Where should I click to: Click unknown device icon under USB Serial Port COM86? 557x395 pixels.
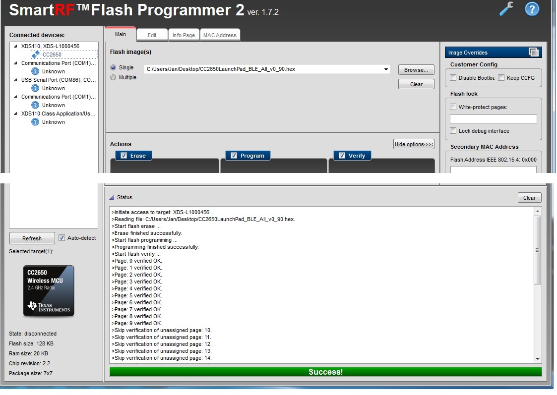pyautogui.click(x=35, y=88)
